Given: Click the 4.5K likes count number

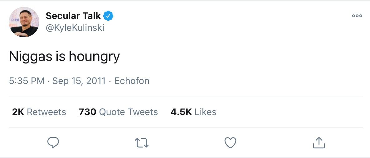Looking at the screenshot, I should 181,112.
